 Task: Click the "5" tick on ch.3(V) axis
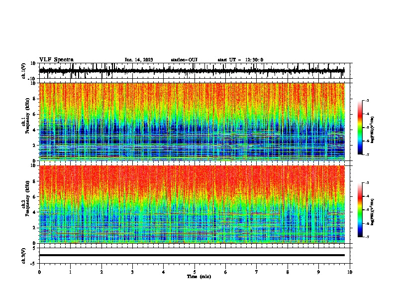[x=35, y=248]
